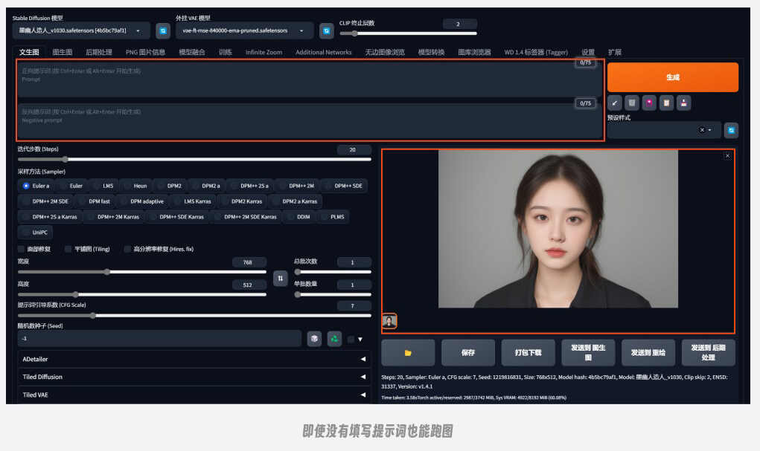Image resolution: width=760 pixels, height=451 pixels.
Task: Click the floppy disk save style icon
Action: [x=684, y=103]
